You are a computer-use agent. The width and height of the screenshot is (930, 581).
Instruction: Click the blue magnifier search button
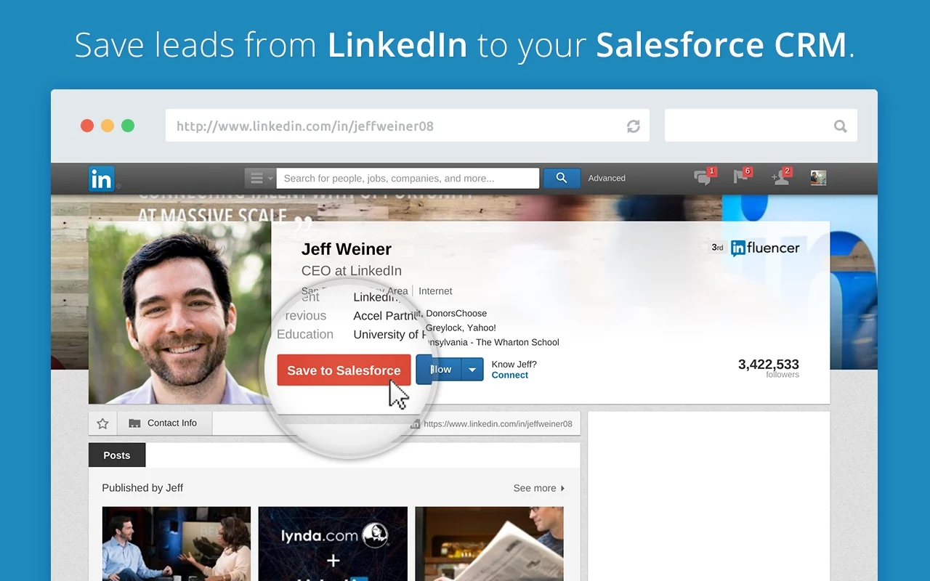[562, 178]
